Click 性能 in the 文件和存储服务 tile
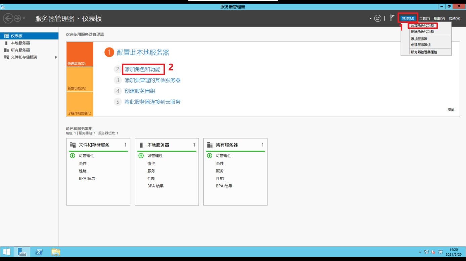 coord(83,171)
